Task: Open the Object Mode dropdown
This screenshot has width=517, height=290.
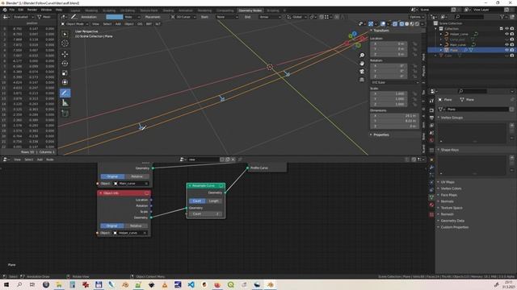Action: [75, 24]
